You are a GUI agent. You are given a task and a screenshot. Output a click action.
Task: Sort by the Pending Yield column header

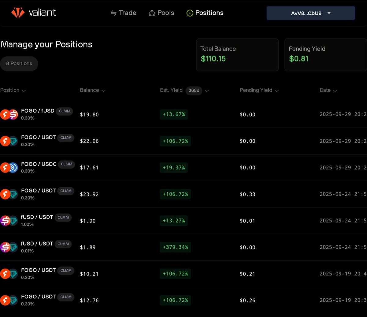259,90
